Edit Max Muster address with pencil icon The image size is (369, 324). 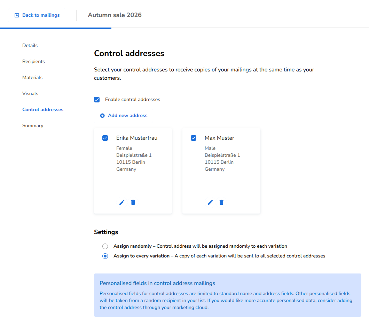click(x=210, y=202)
